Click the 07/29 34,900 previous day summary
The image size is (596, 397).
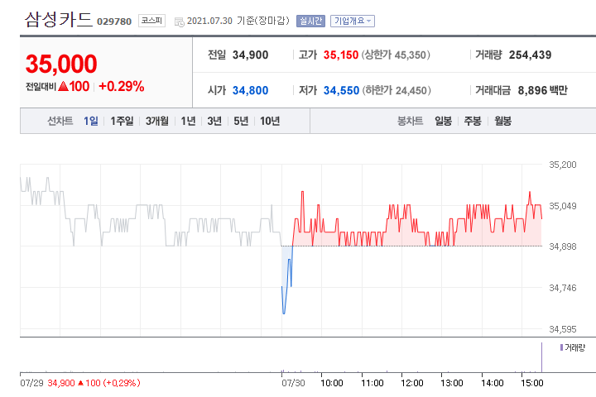tap(80, 383)
